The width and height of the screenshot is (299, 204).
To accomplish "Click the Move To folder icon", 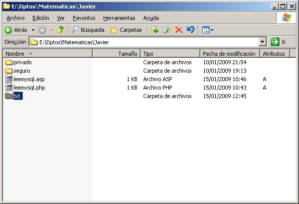I will click(x=155, y=30).
